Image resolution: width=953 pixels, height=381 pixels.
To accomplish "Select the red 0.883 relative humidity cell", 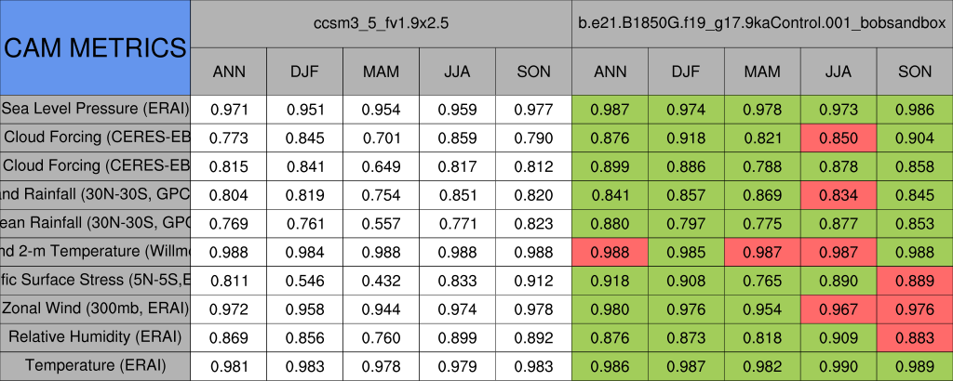I will 915,336.
